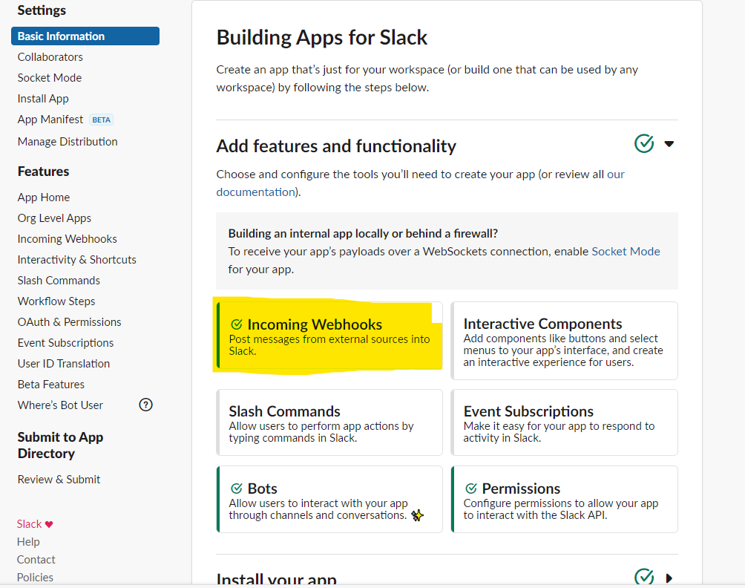
Task: Select the Slash Commands feature card
Action: click(329, 422)
